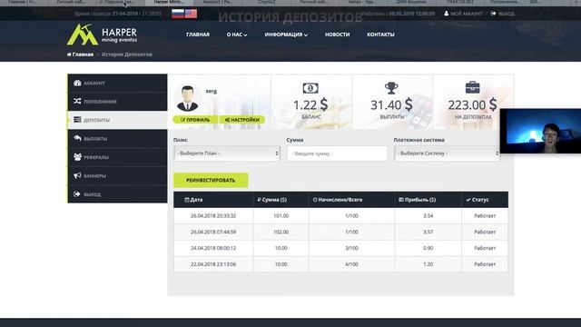Expand the План dropdown
The height and width of the screenshot is (327, 581).
227,154
